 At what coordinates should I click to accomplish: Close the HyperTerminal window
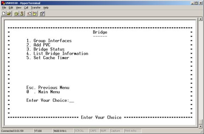pyautogui.click(x=200, y=3)
